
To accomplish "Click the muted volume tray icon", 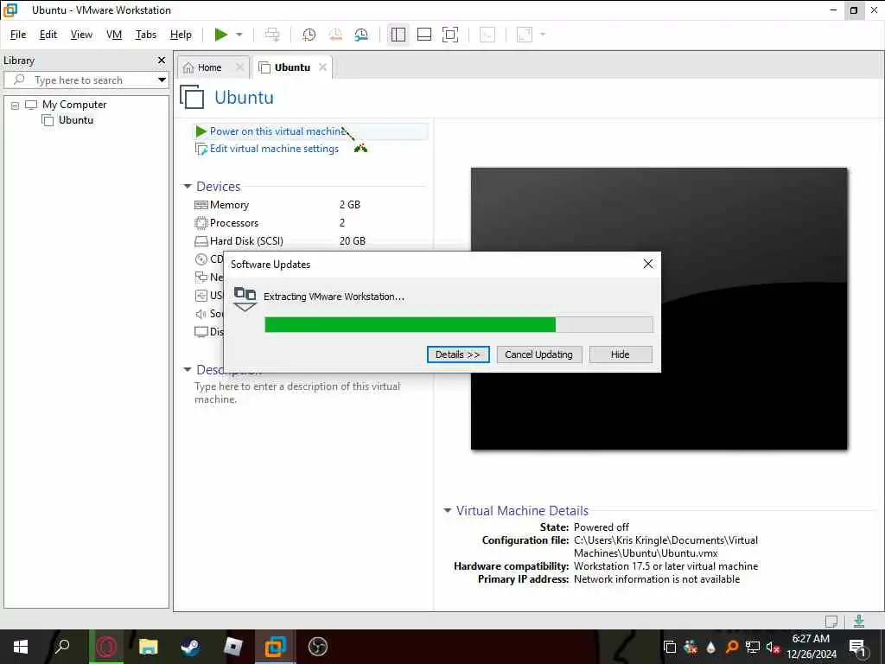I will (773, 647).
